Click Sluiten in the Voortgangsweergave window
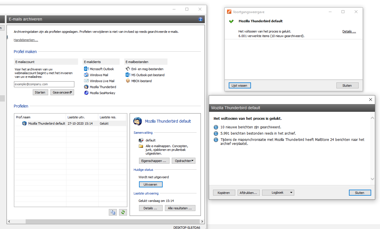The image size is (380, 229). click(x=347, y=86)
